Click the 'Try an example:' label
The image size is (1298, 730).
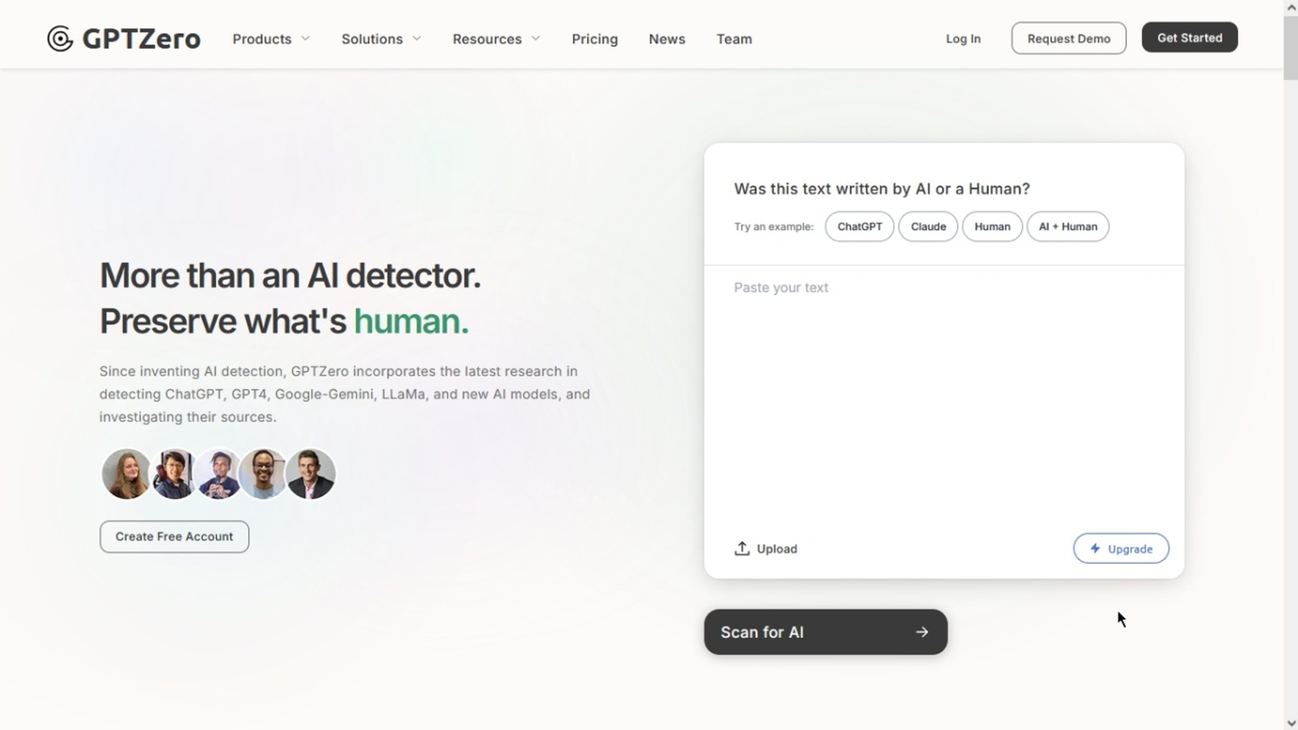[773, 227]
